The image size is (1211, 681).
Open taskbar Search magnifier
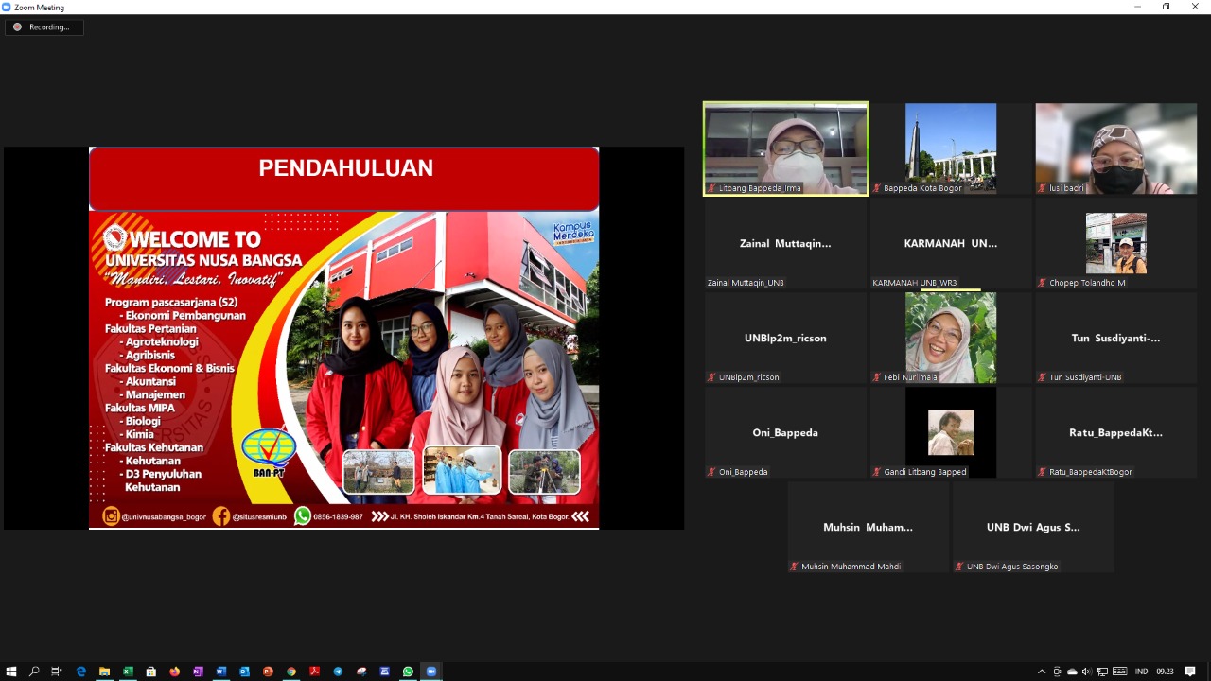pyautogui.click(x=34, y=672)
